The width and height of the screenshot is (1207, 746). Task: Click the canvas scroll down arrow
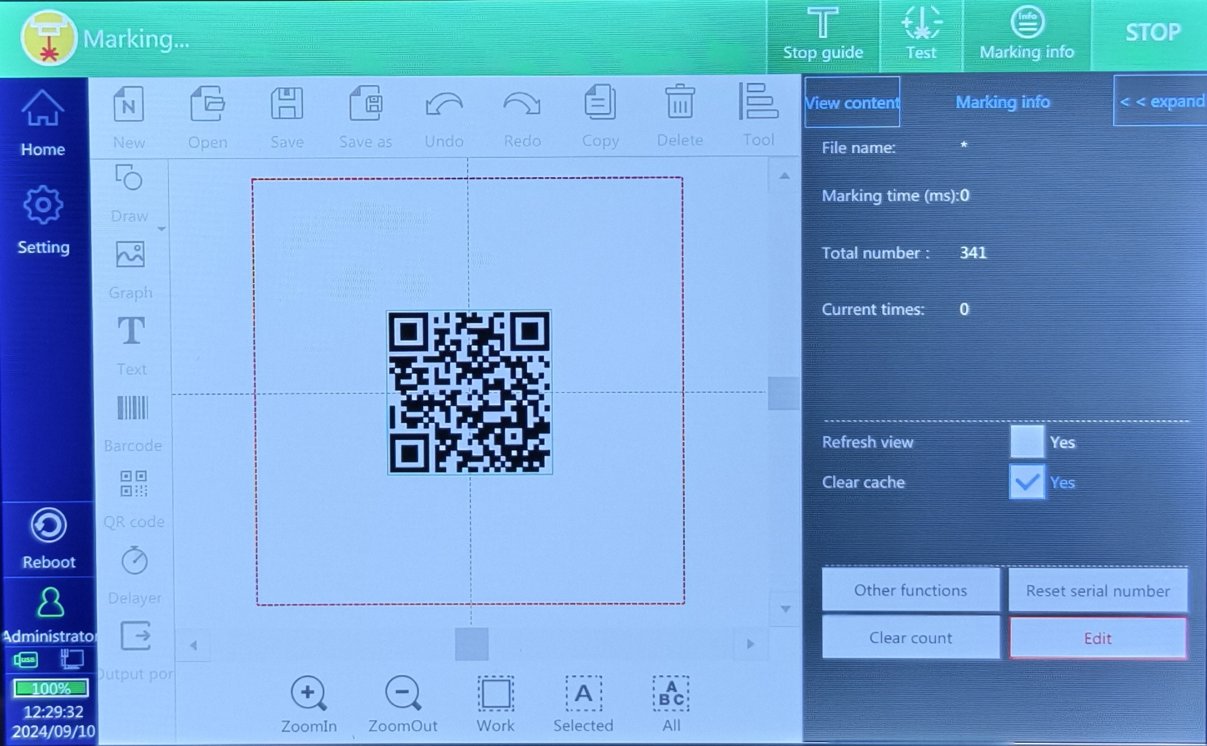tap(785, 609)
